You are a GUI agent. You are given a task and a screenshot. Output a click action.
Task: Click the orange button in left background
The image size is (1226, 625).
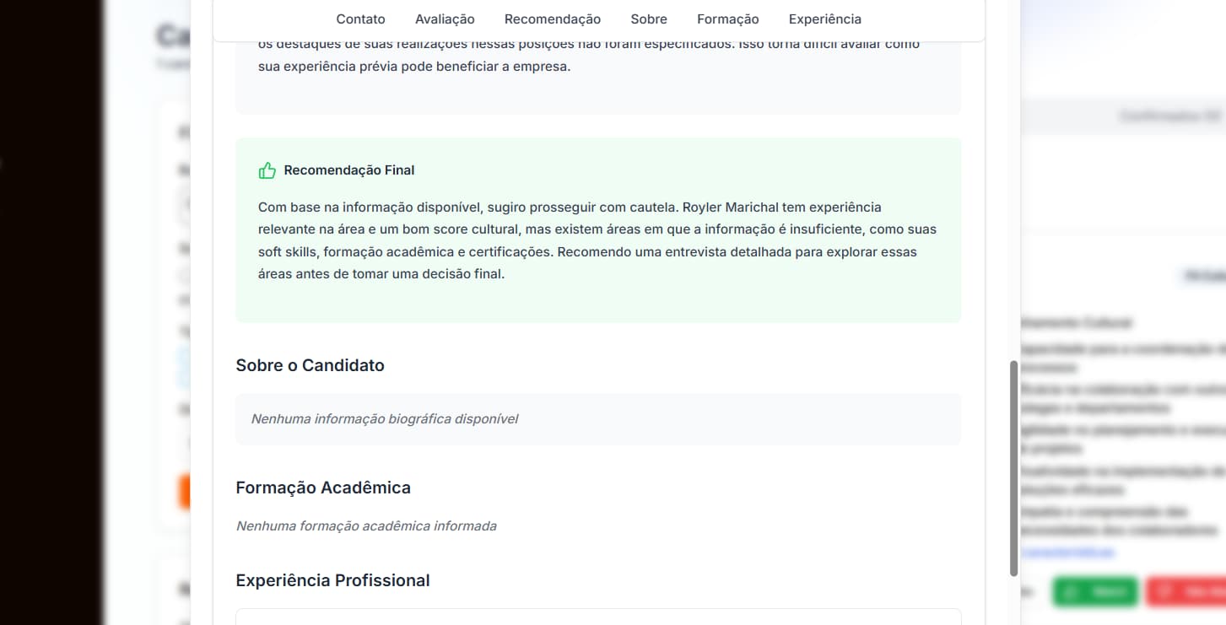[x=185, y=491]
